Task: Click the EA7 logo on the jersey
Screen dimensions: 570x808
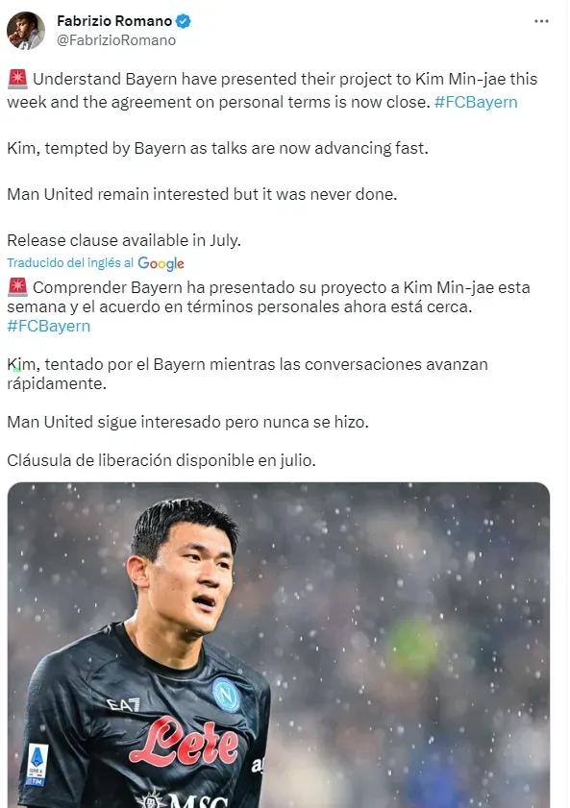Action: [123, 704]
